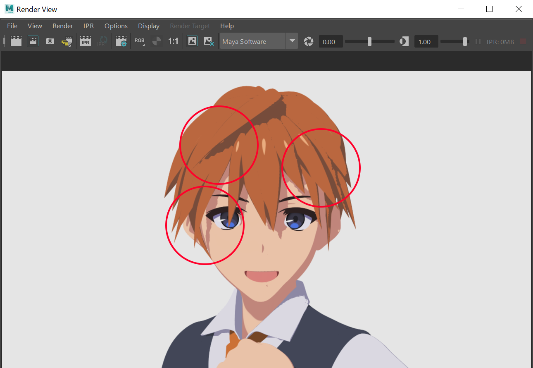Open Render Settings with the gear clapperboard icon
This screenshot has height=368, width=533.
pyautogui.click(x=121, y=41)
